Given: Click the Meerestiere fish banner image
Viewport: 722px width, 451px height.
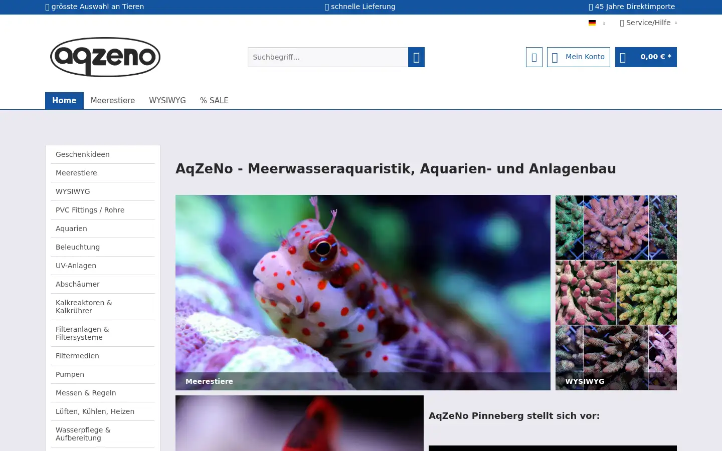Looking at the screenshot, I should click(363, 293).
